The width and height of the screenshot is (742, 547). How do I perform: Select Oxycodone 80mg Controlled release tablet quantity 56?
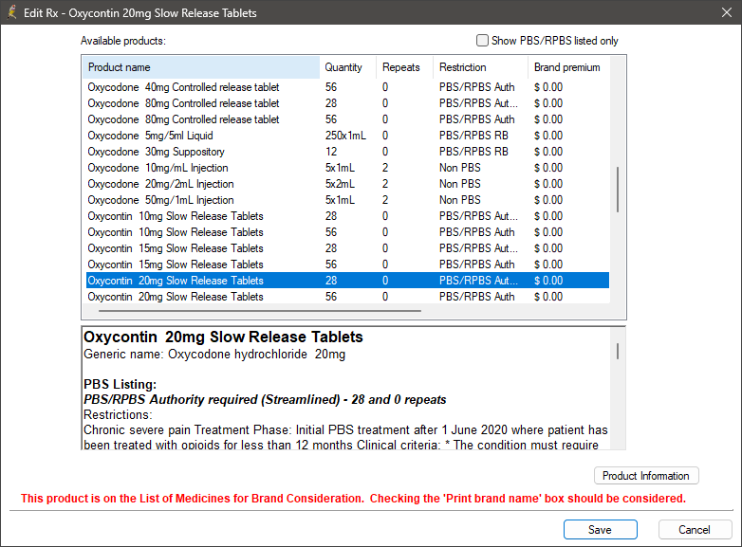(x=347, y=119)
